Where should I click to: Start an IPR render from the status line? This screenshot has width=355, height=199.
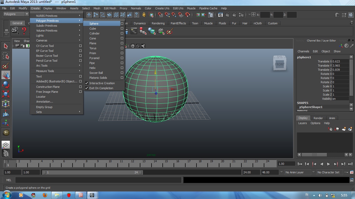(234, 15)
